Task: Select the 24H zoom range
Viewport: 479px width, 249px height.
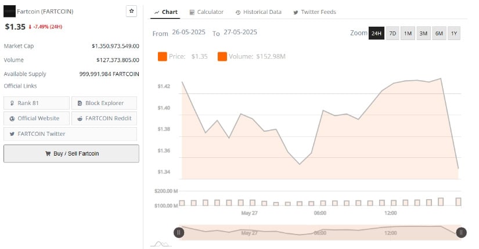Action: [376, 33]
